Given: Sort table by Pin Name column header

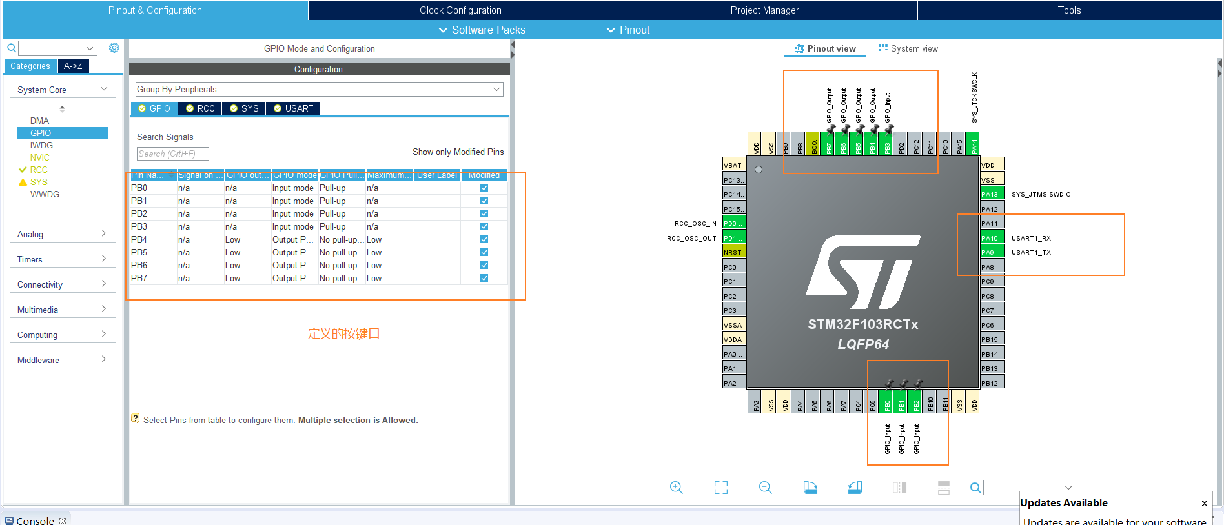Looking at the screenshot, I should click(153, 175).
